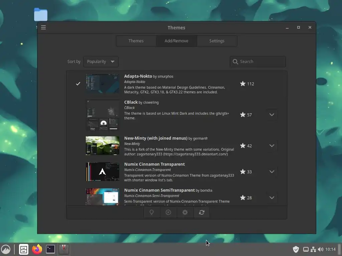Minimize the Themes window
The image size is (342, 256).
coord(287,28)
